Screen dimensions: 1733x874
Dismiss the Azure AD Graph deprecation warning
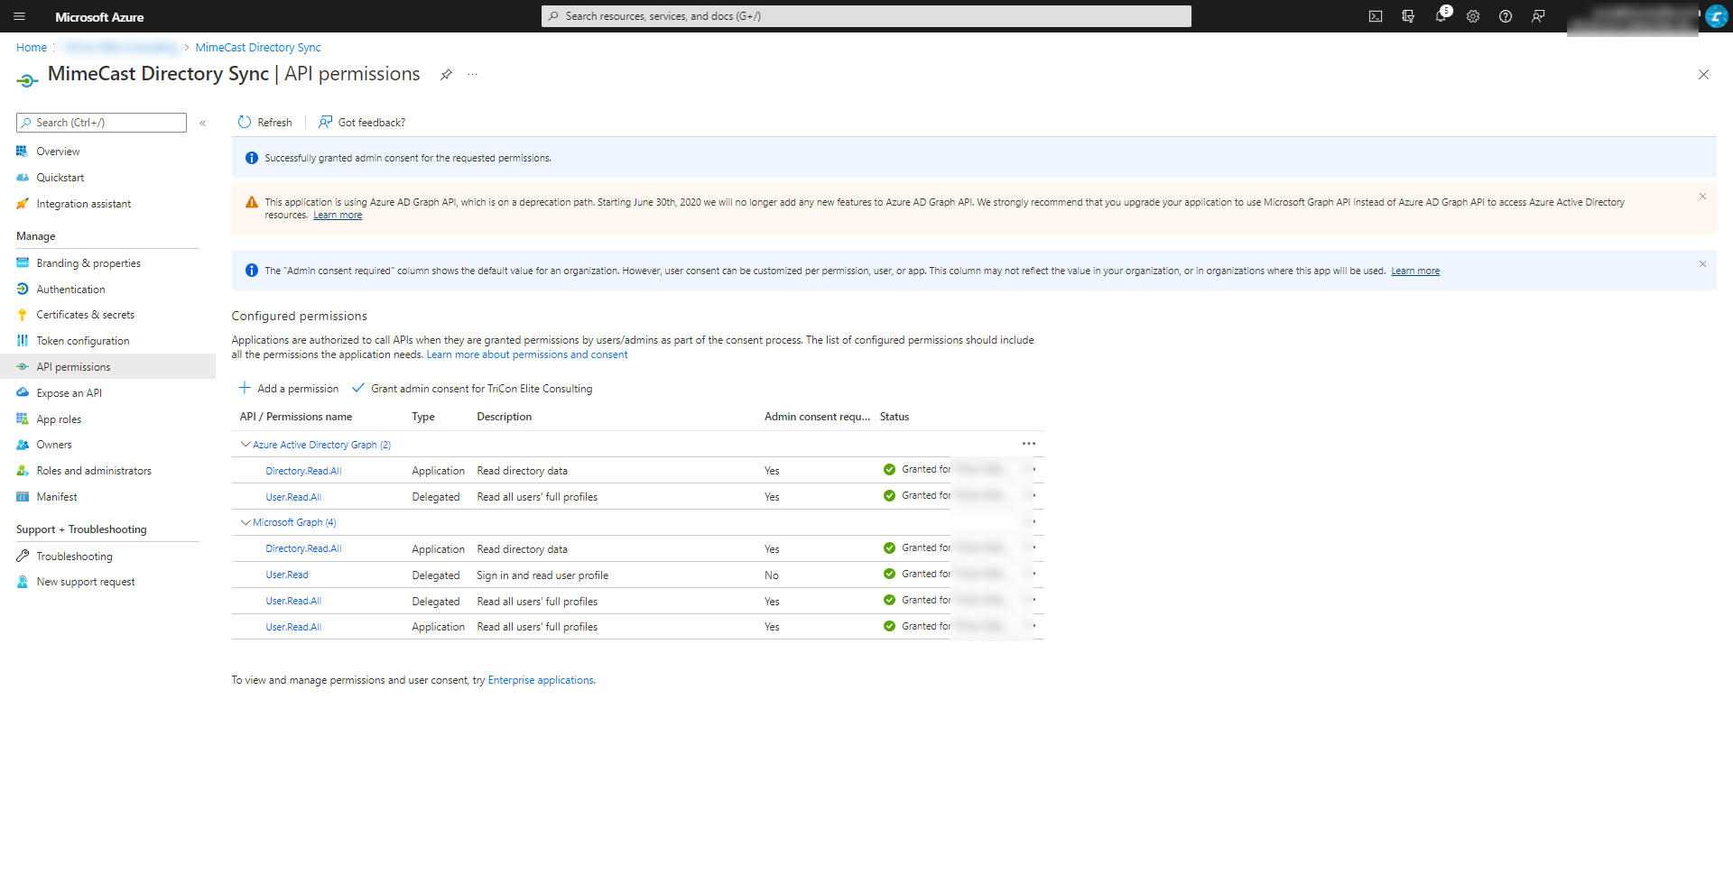point(1702,197)
